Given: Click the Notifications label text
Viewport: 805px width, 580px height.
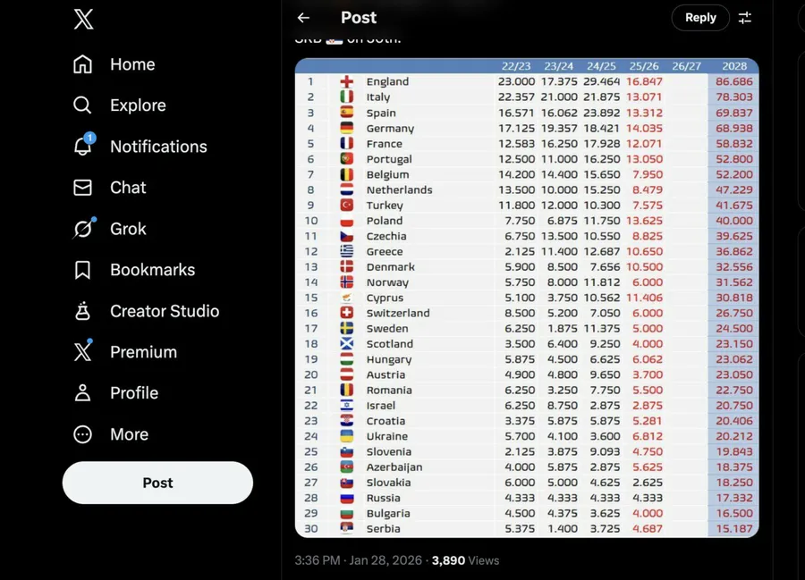Looking at the screenshot, I should (x=158, y=147).
